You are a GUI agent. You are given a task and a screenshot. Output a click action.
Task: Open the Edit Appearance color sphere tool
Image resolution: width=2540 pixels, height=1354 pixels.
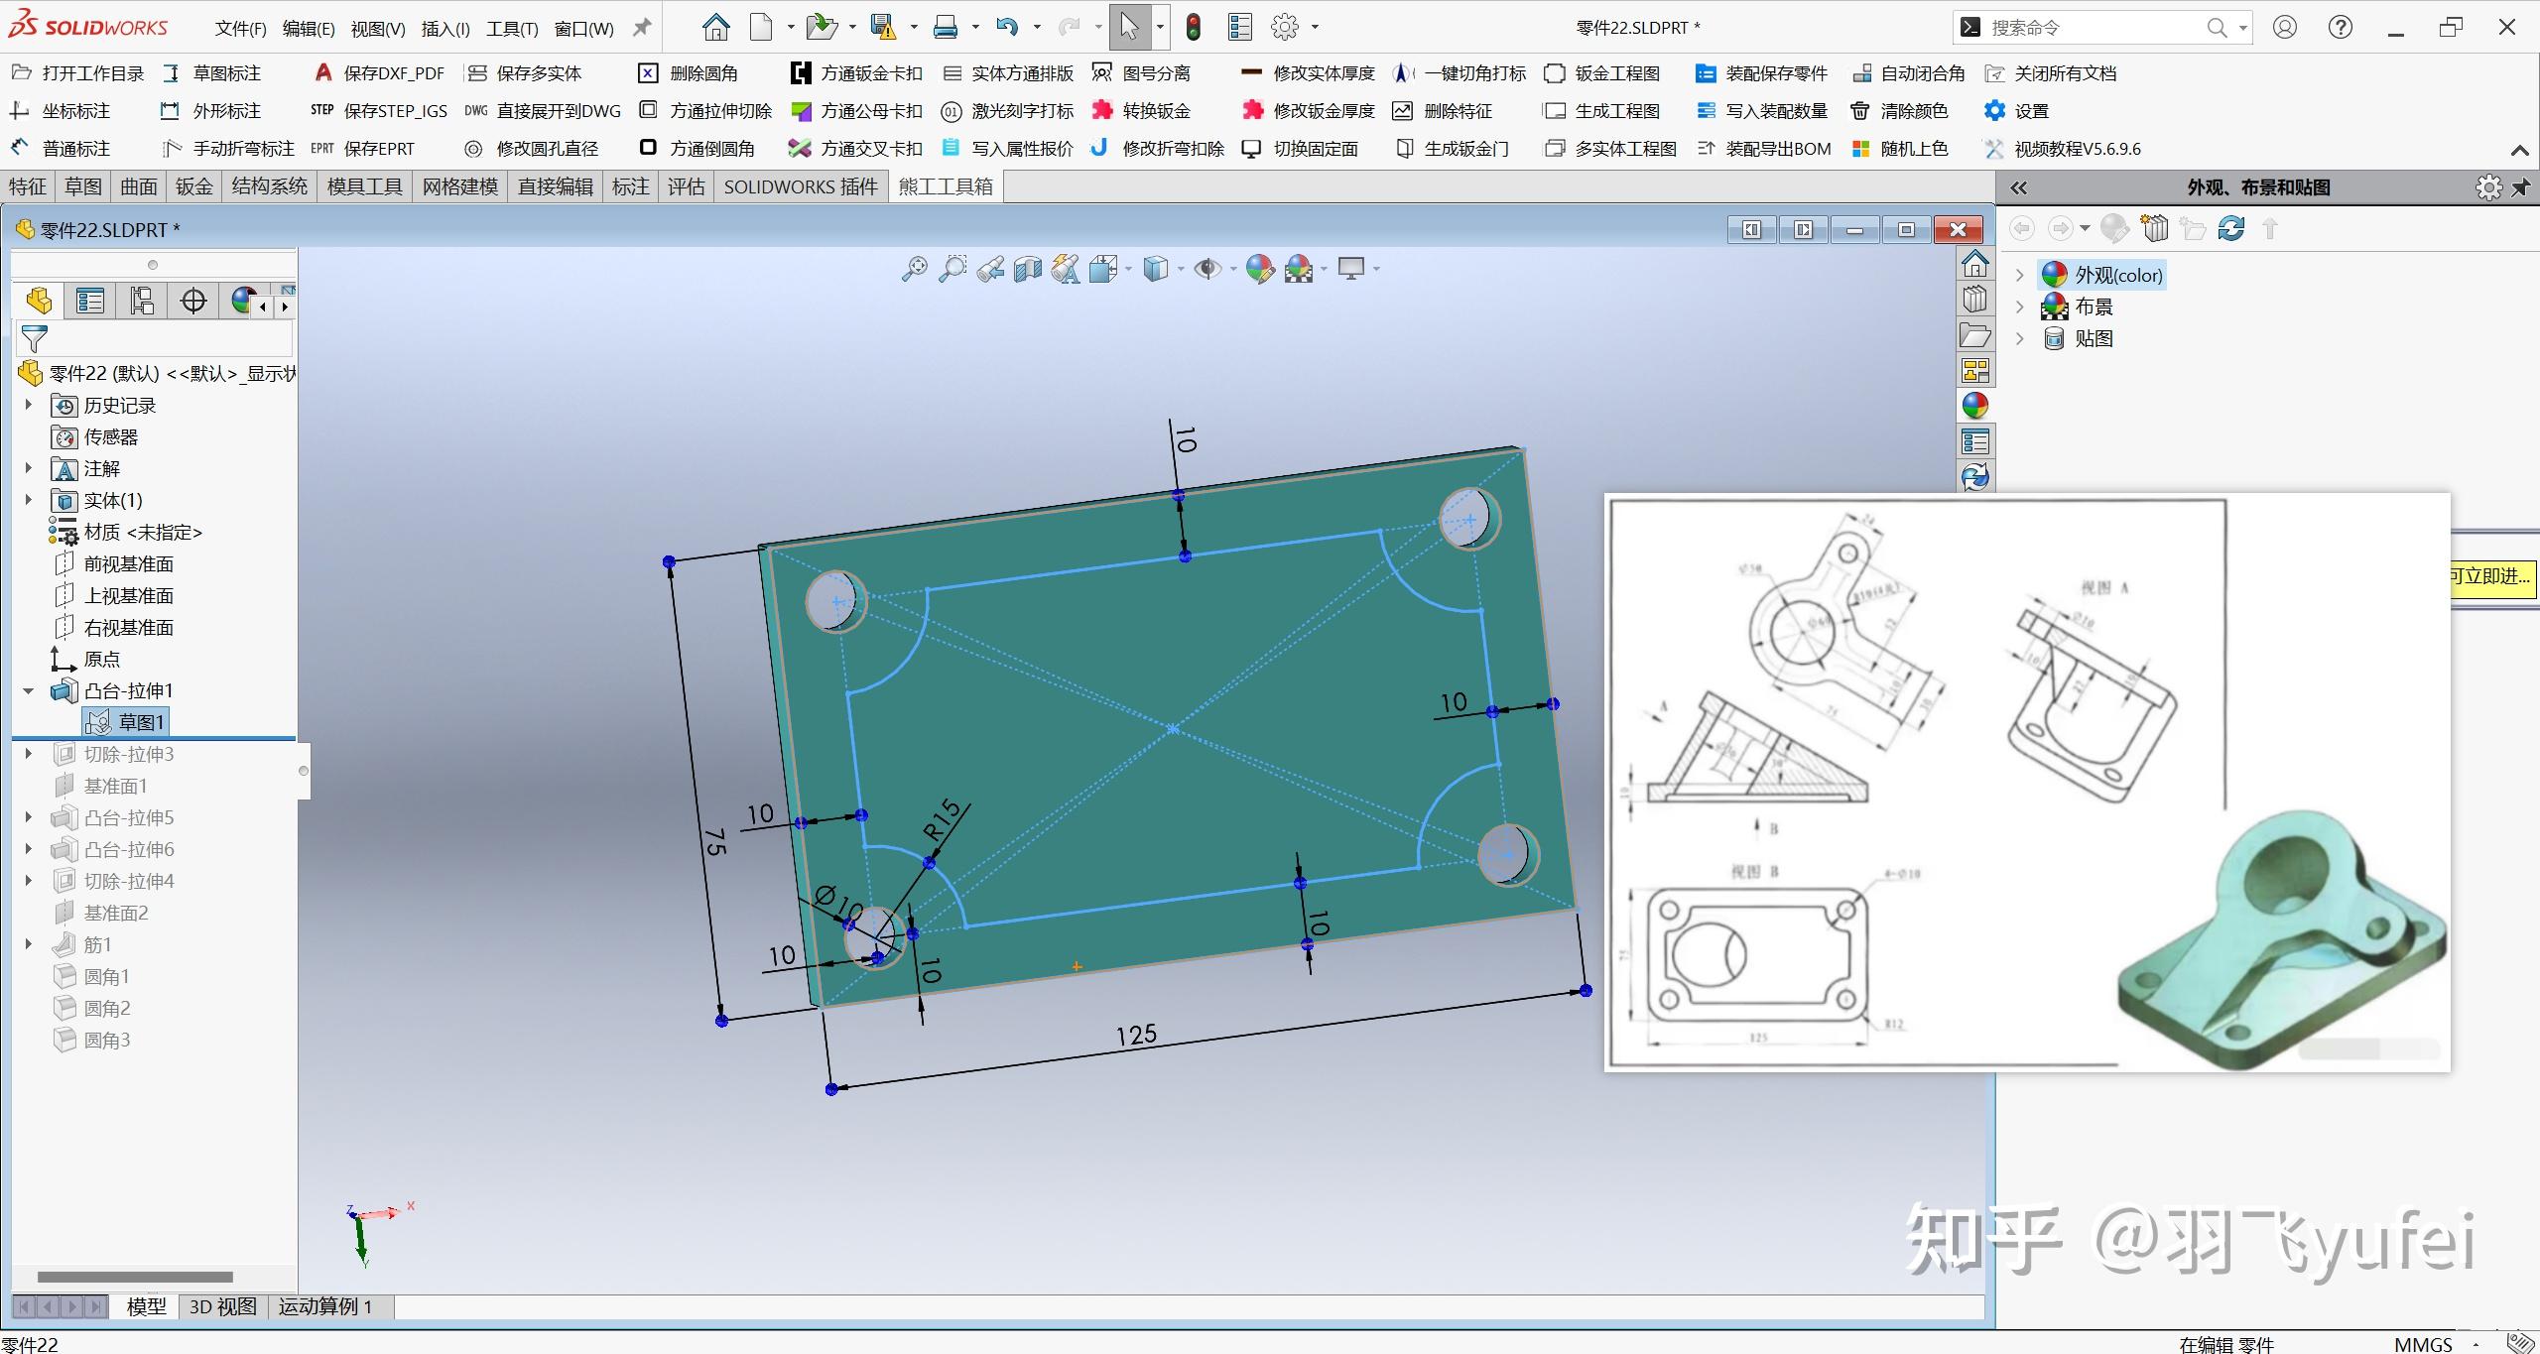(x=1261, y=268)
